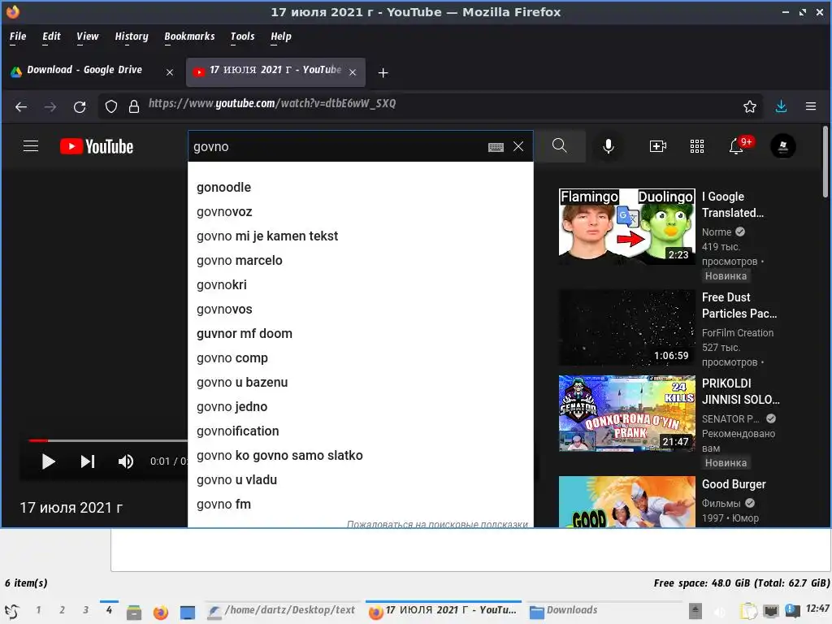Switch to the Download - Google Drive tab

[x=93, y=72]
